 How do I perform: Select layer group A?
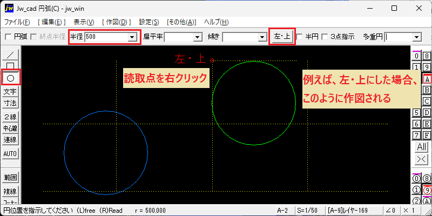[x=427, y=79]
